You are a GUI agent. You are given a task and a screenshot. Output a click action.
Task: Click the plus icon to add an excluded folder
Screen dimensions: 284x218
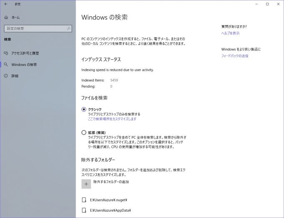86,184
